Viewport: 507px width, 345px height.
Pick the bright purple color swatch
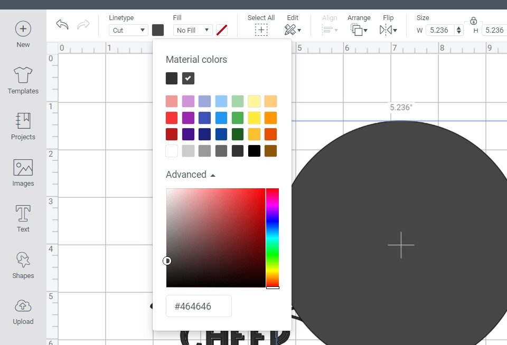(188, 118)
